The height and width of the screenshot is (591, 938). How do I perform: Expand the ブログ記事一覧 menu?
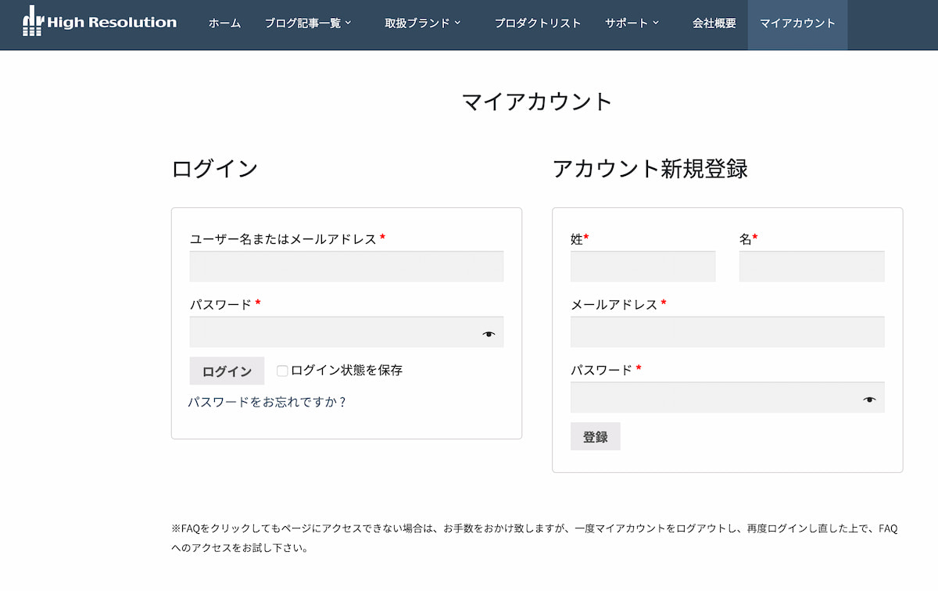point(308,23)
